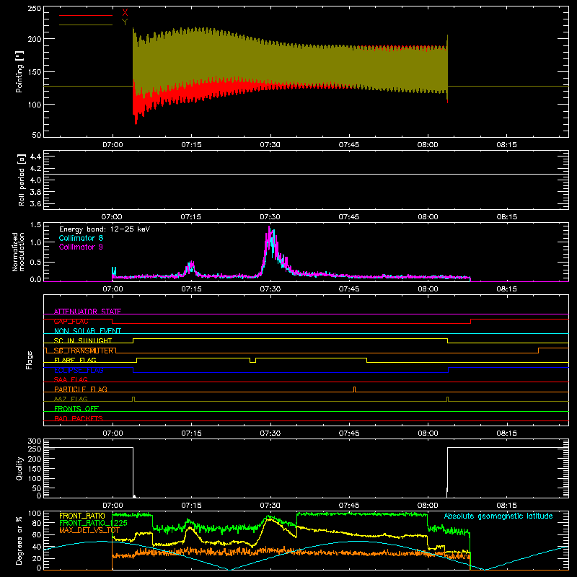577x577 pixels.
Task: Select the Collimator 8 legend entry
Action: 81,238
